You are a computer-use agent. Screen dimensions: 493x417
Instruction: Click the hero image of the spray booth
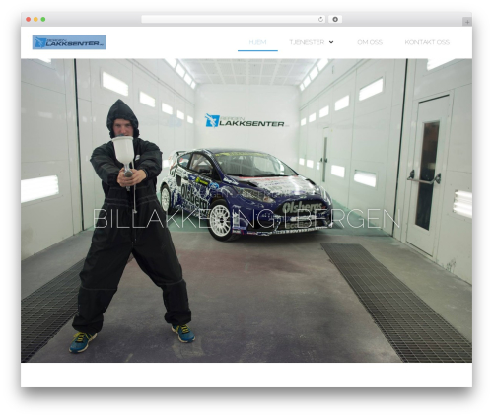click(x=246, y=210)
